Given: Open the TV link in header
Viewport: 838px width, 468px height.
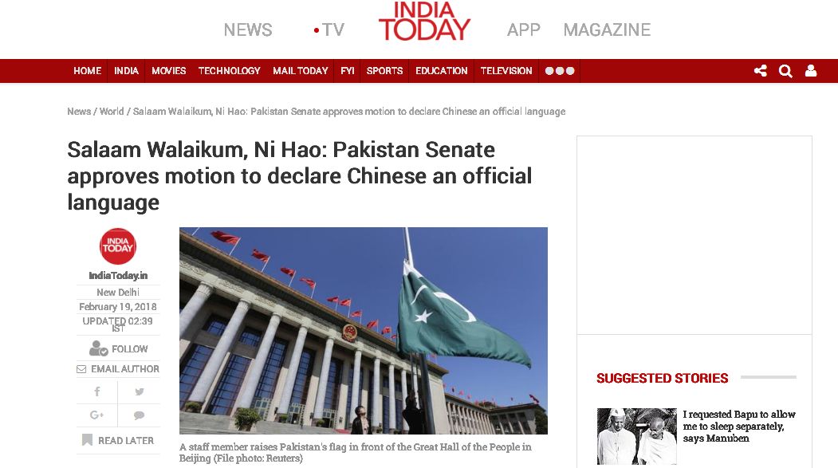Looking at the screenshot, I should (329, 30).
